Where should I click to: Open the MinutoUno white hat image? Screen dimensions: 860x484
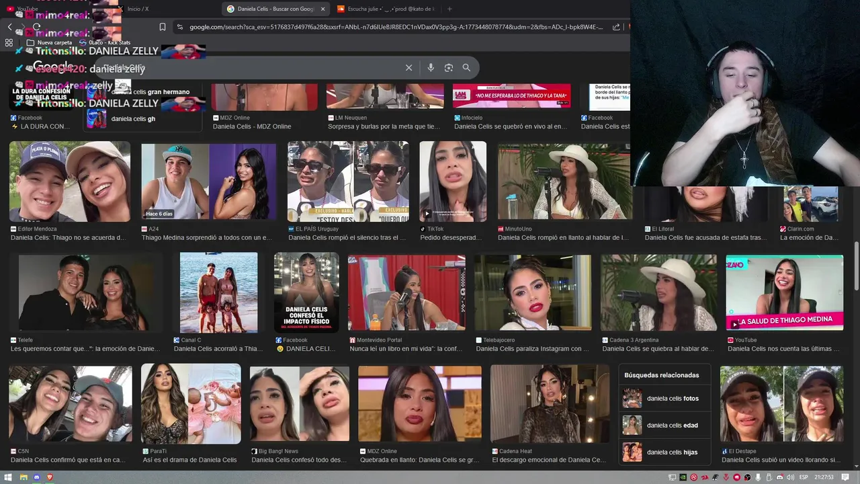[x=564, y=182]
